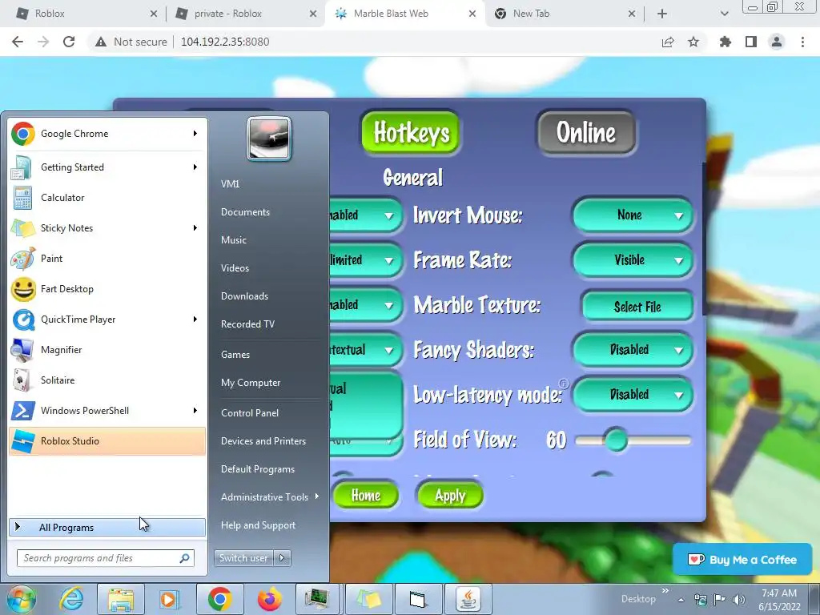Click the volume speaker tray icon

[739, 599]
